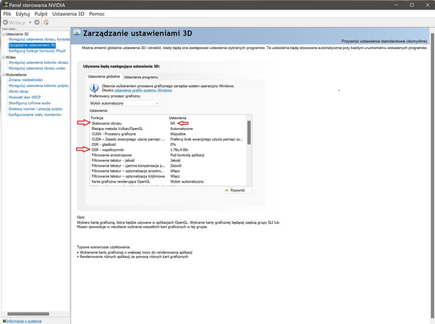Click the home icon in toolbar
This screenshot has width=435, height=324.
[x=46, y=22]
